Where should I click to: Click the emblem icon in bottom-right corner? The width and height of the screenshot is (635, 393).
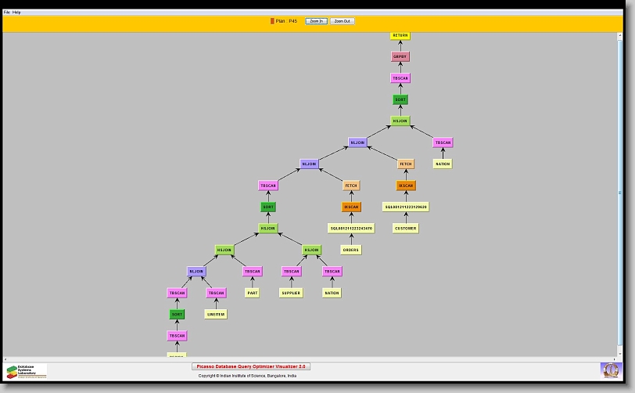[x=610, y=370]
